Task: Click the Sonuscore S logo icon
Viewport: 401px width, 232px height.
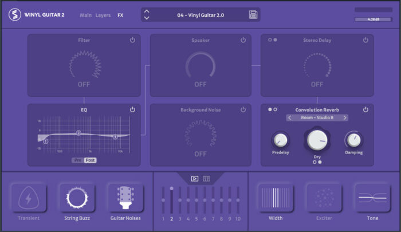Action: pos(14,14)
